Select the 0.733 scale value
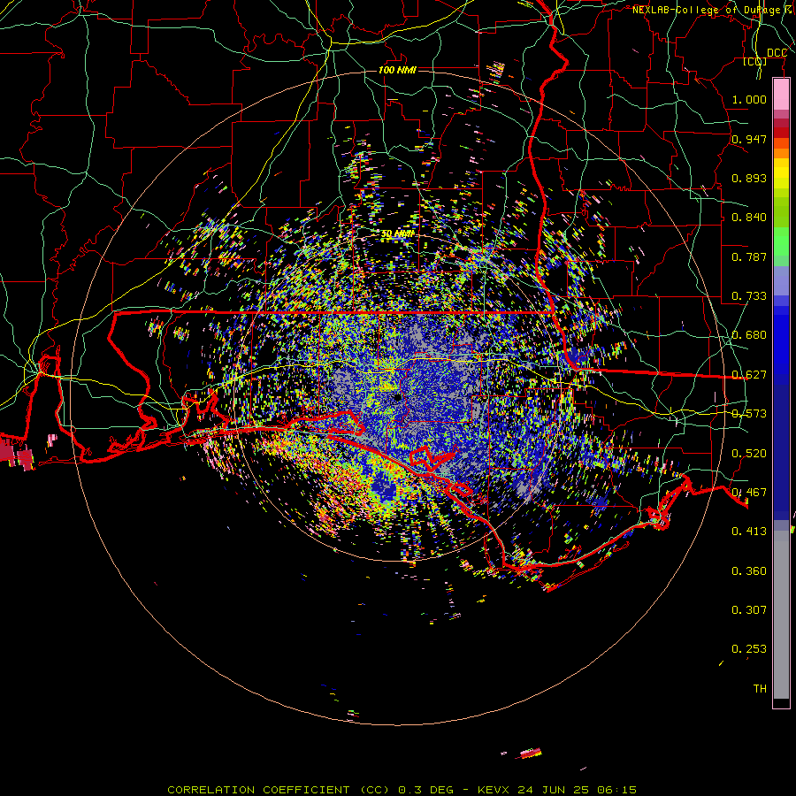This screenshot has height=796, width=796. point(749,295)
